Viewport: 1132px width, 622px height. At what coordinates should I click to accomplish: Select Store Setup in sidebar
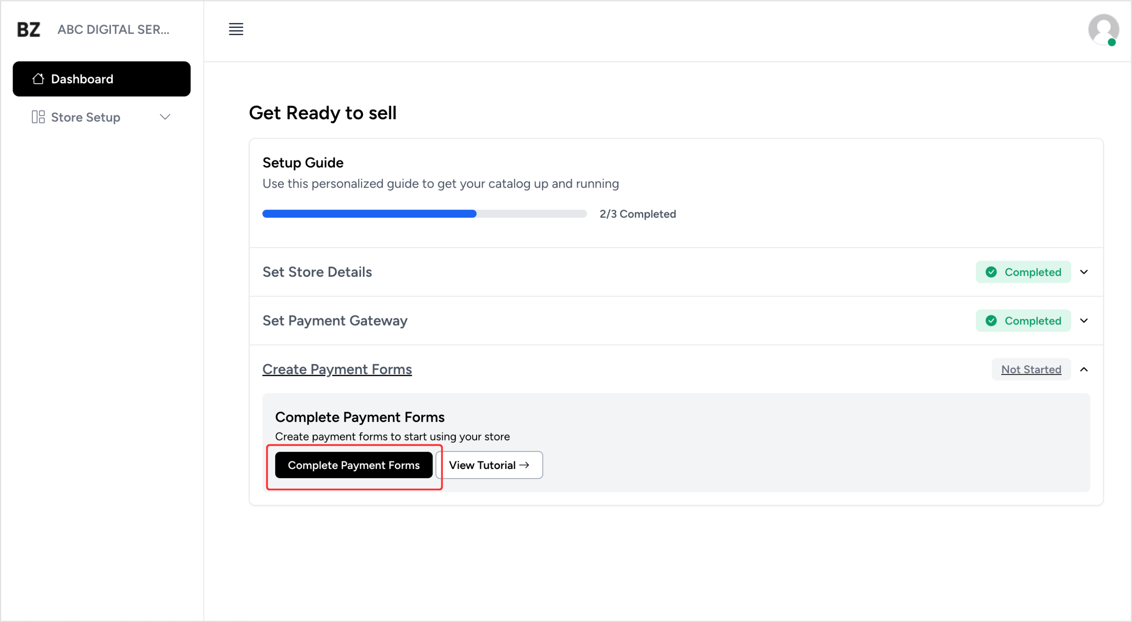click(x=86, y=117)
